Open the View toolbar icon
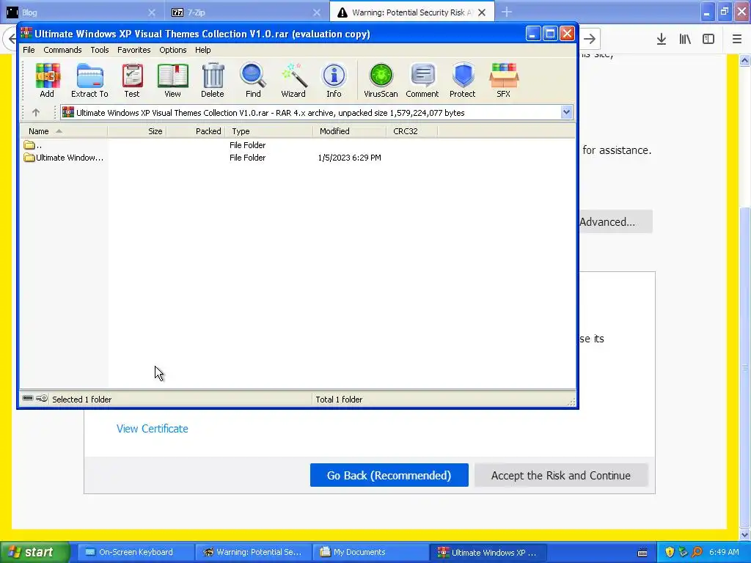Screen dimensions: 751x563 click(x=172, y=81)
